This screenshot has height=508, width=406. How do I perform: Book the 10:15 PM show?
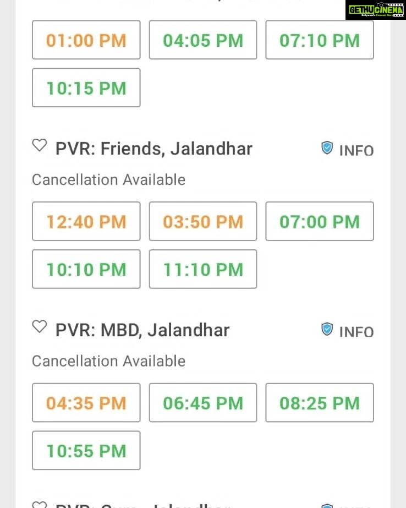pos(86,88)
